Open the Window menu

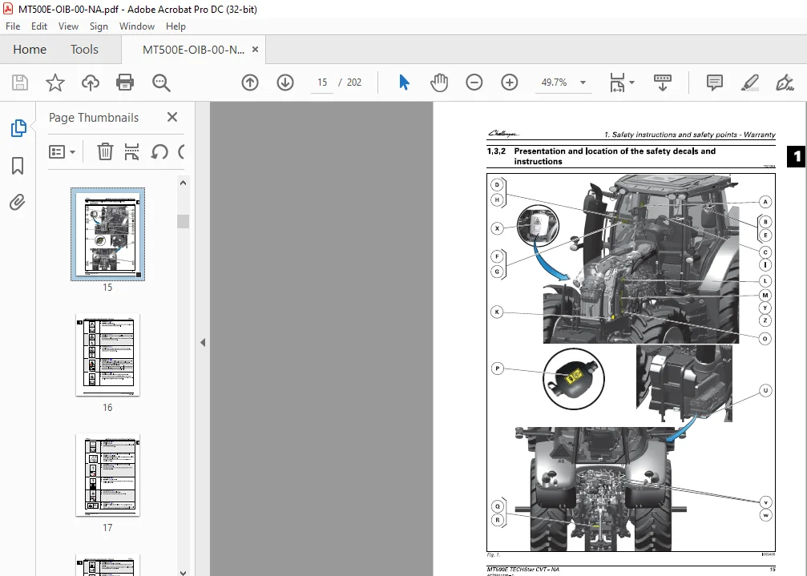click(137, 26)
